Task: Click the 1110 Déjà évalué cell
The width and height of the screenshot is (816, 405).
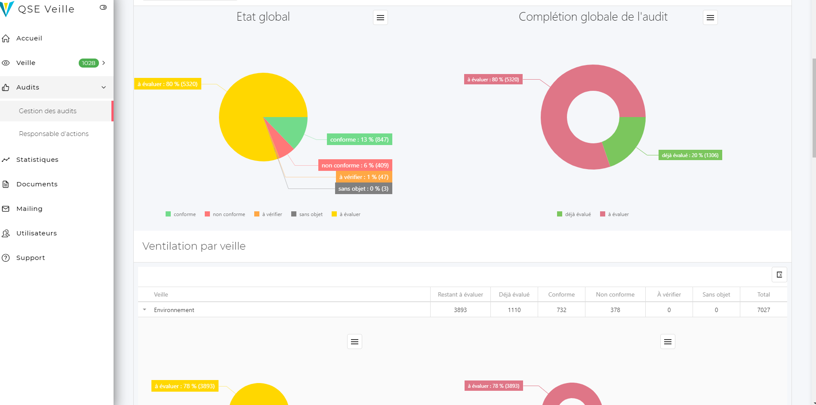Action: 514,310
